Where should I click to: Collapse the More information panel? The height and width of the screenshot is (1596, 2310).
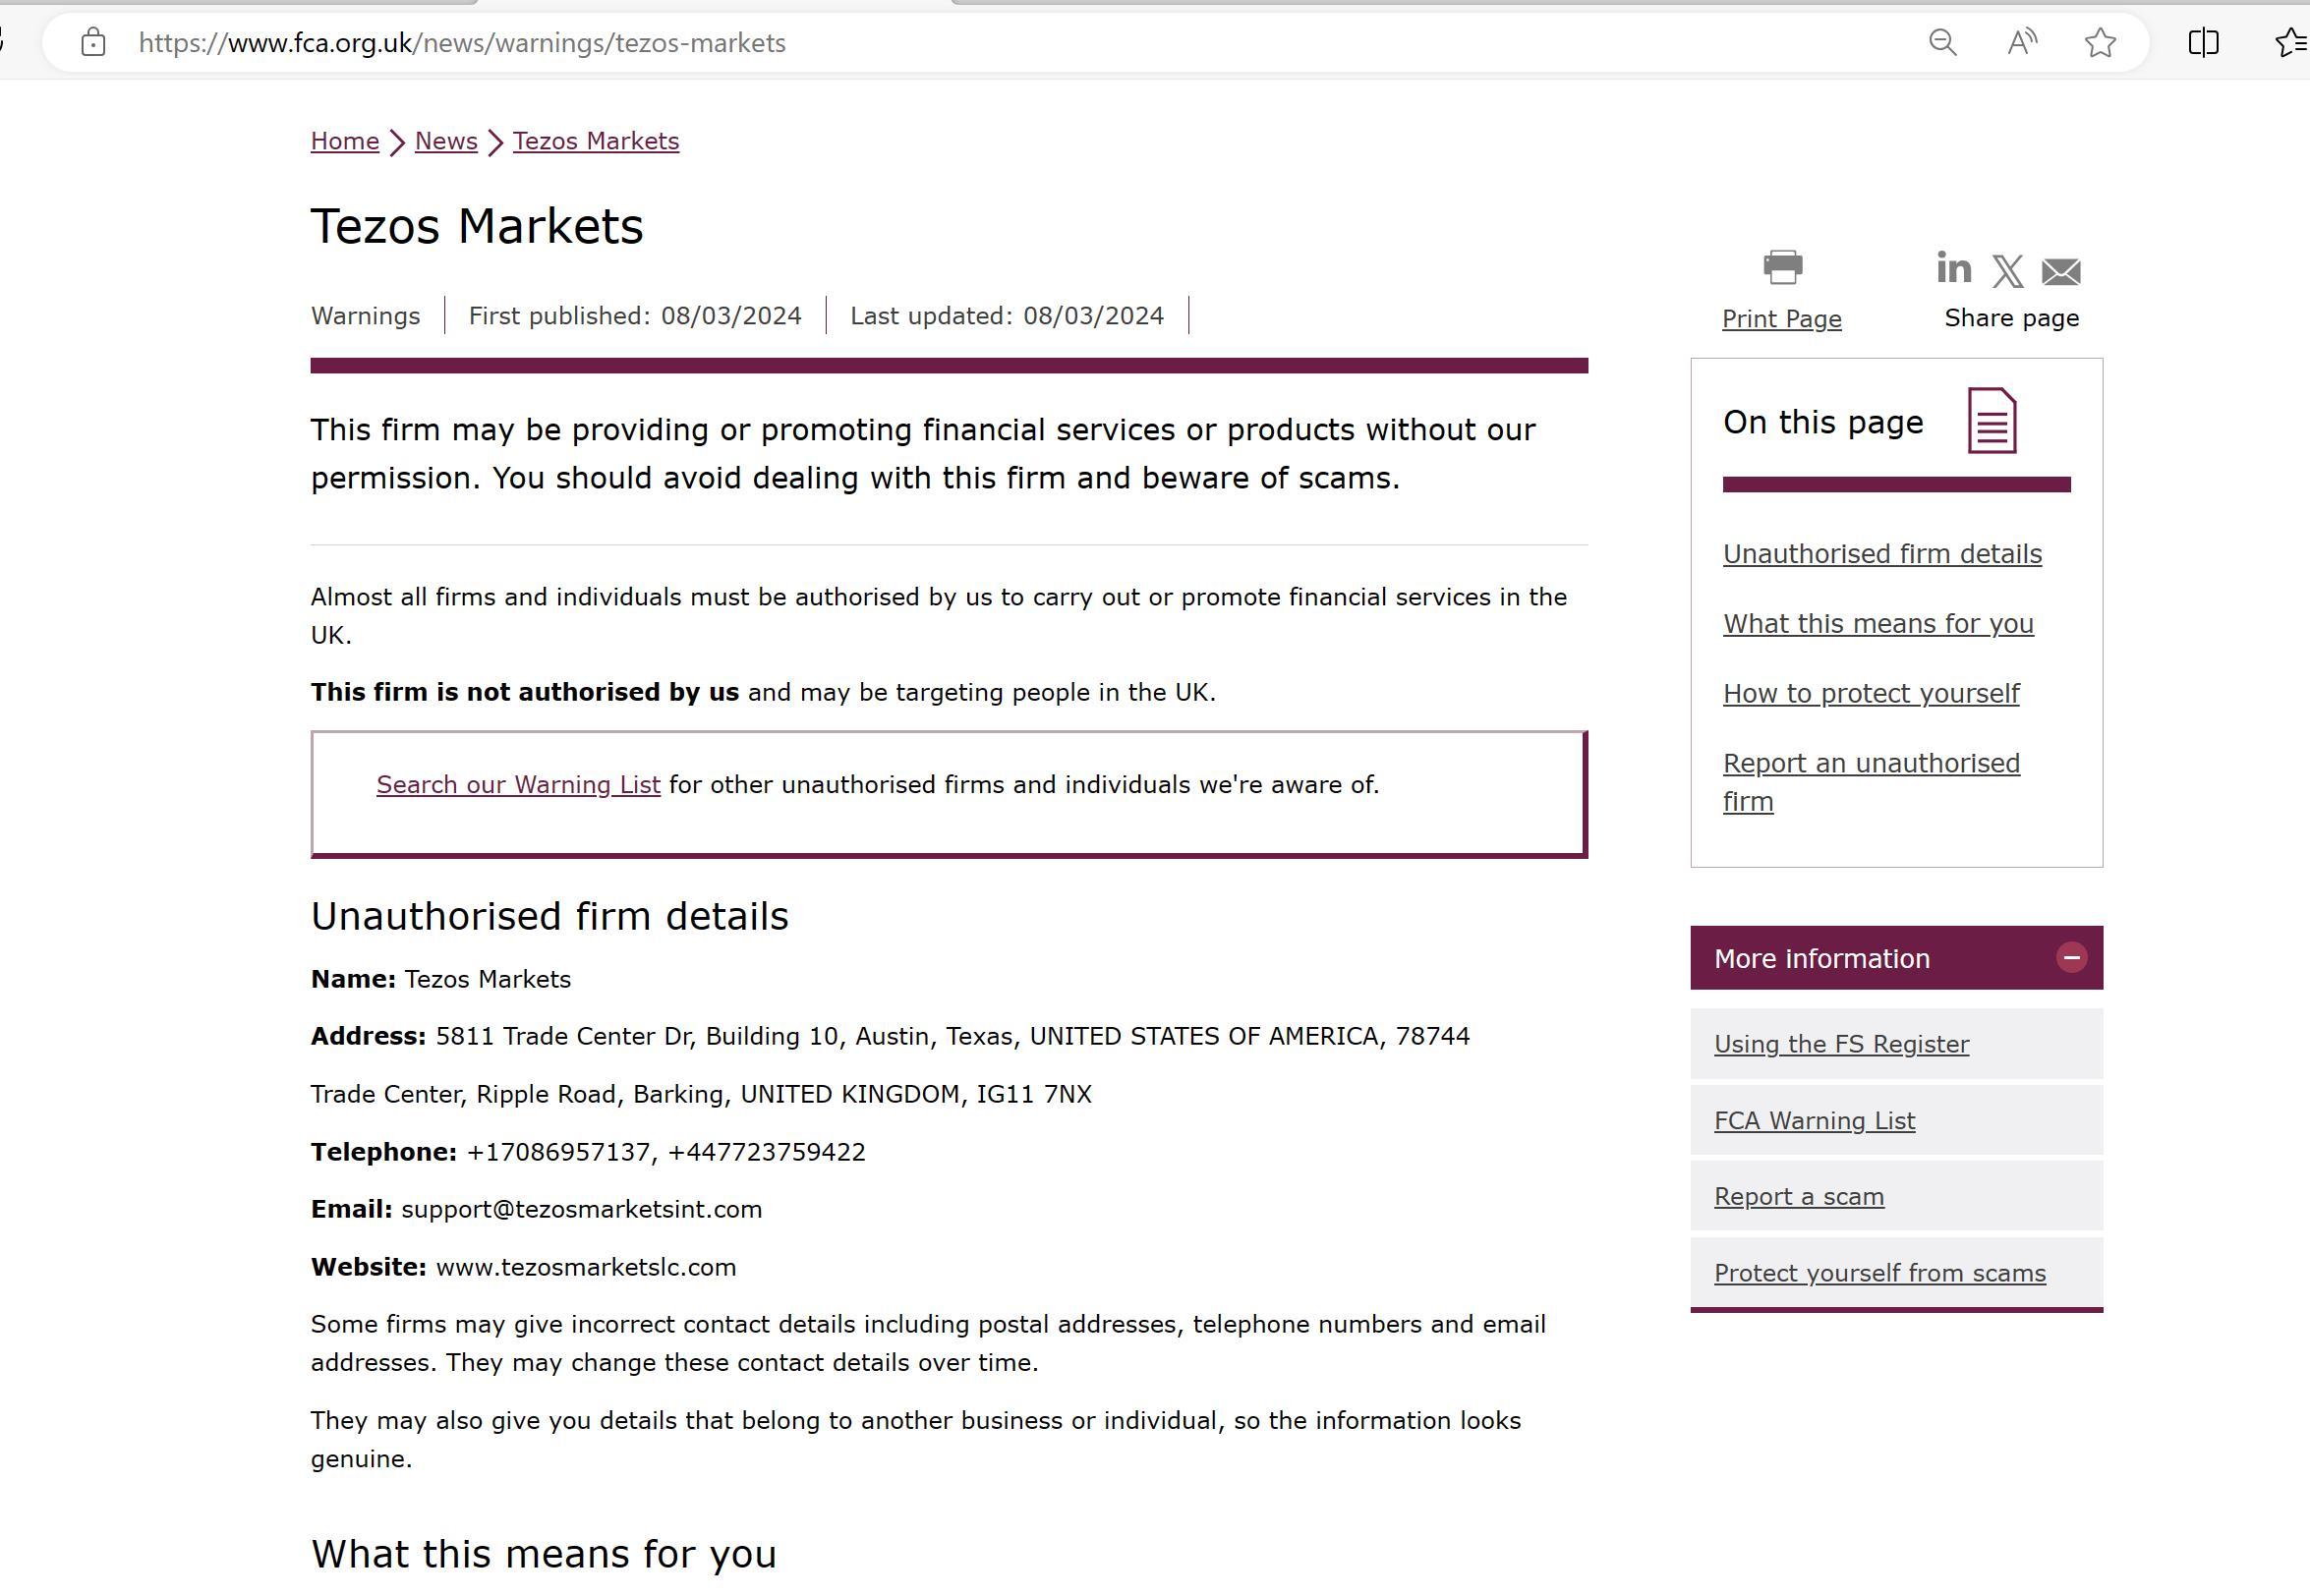[x=2071, y=958]
